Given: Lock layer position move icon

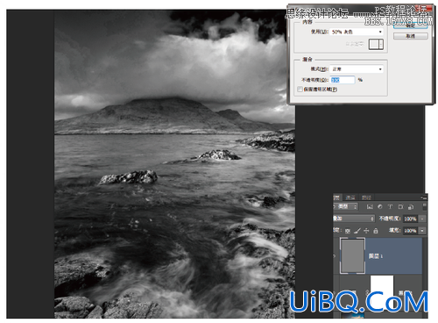Looking at the screenshot, I should pyautogui.click(x=366, y=231).
